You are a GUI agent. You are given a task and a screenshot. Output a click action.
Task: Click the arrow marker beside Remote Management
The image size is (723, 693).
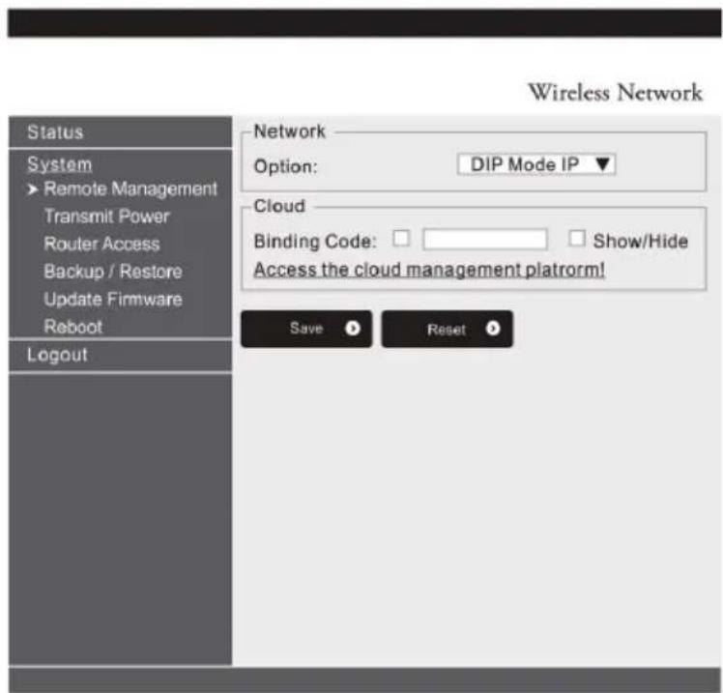click(32, 189)
